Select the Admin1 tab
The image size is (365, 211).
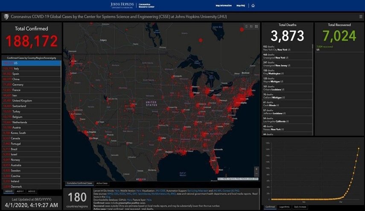[x=20, y=191]
